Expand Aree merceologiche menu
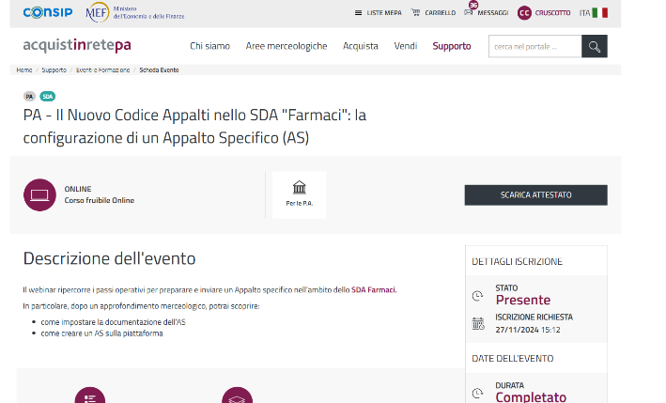Viewport: 666px width, 403px height. point(287,46)
